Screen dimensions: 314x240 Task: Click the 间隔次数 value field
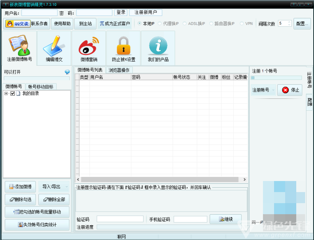pos(283,24)
